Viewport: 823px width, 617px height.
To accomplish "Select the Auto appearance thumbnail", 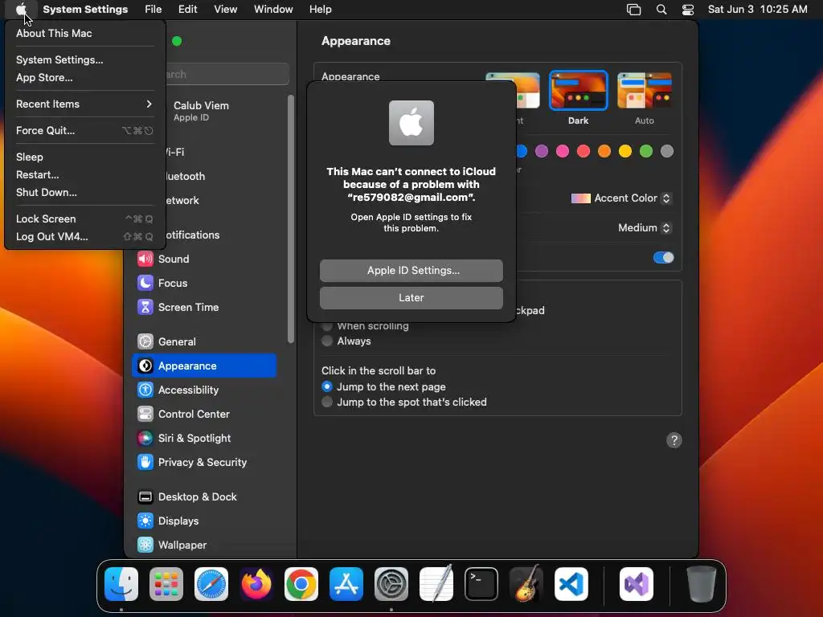I will point(645,90).
